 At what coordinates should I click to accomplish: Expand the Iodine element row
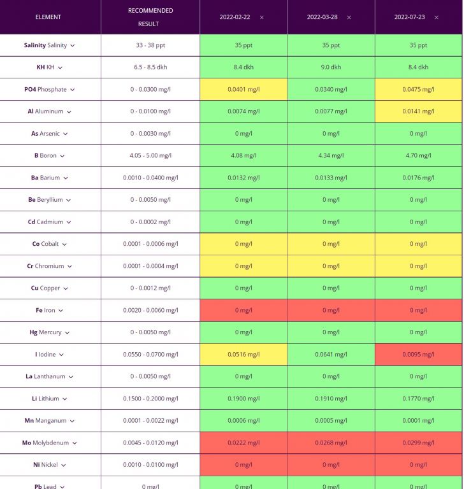tap(62, 355)
